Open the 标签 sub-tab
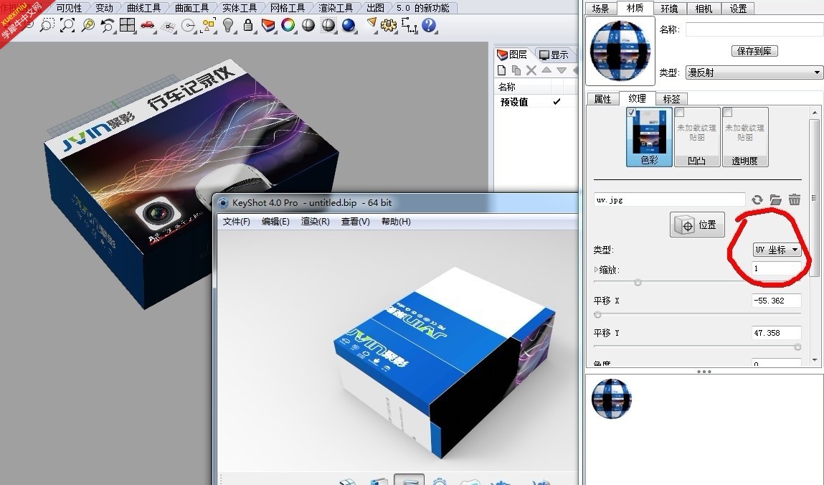The image size is (824, 485). pyautogui.click(x=671, y=99)
